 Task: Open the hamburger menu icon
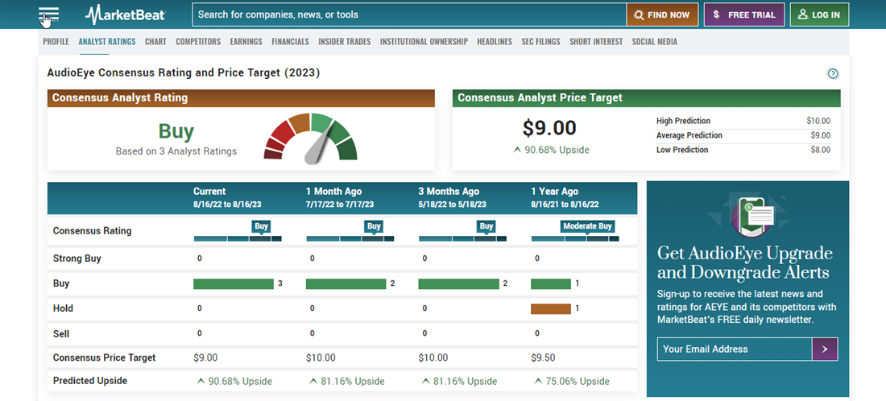[x=48, y=14]
